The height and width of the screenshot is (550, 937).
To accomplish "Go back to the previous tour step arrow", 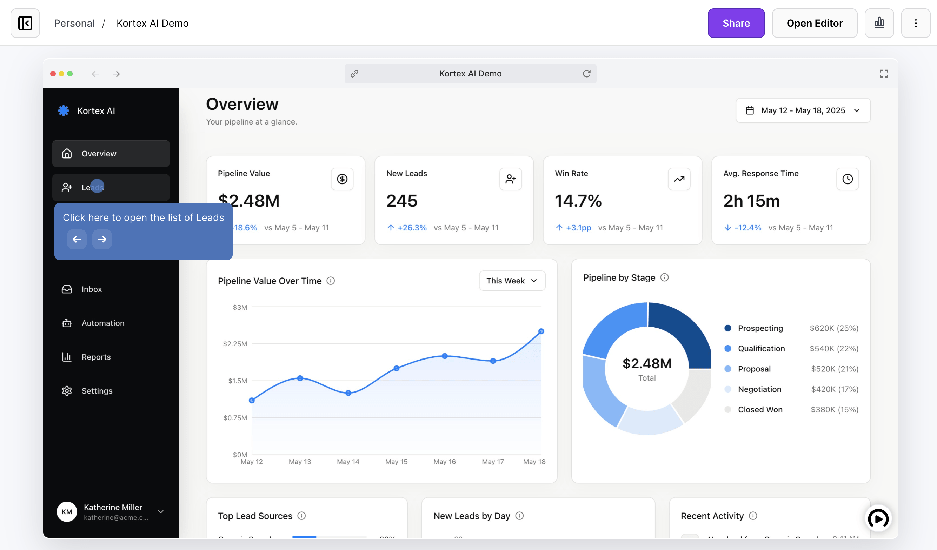I will tap(77, 239).
